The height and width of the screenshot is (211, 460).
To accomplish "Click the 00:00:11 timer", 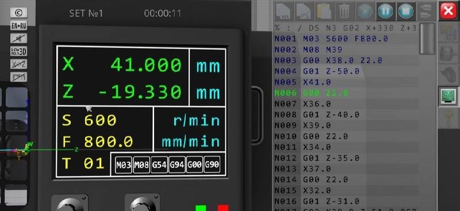I will coord(163,13).
